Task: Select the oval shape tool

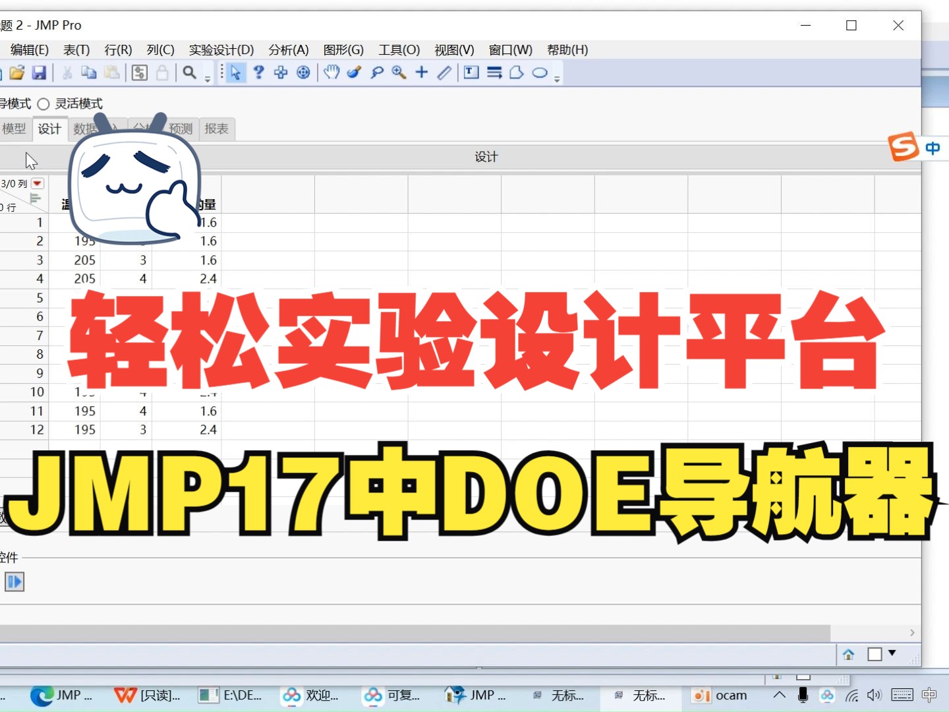Action: 540,73
